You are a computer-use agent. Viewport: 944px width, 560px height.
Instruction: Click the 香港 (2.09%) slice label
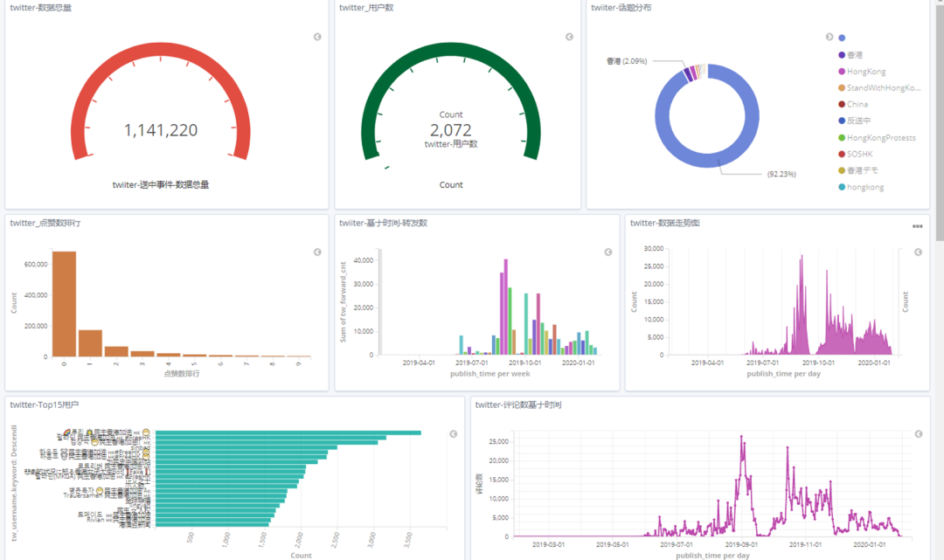627,61
